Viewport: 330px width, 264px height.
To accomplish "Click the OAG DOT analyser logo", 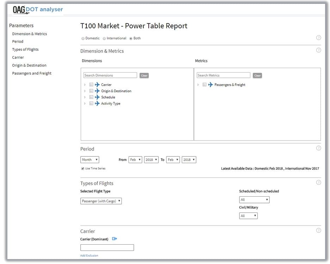I will coord(38,10).
